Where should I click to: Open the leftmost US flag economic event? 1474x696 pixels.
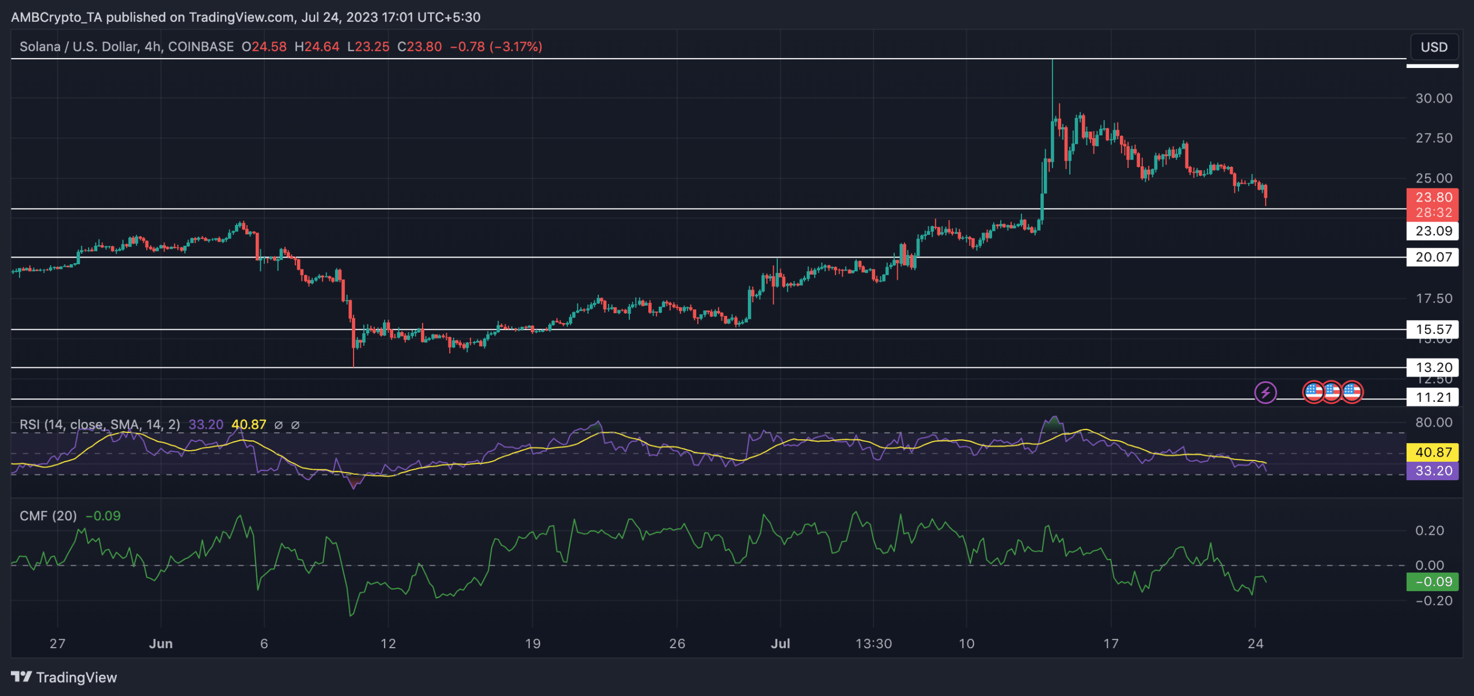click(1313, 392)
